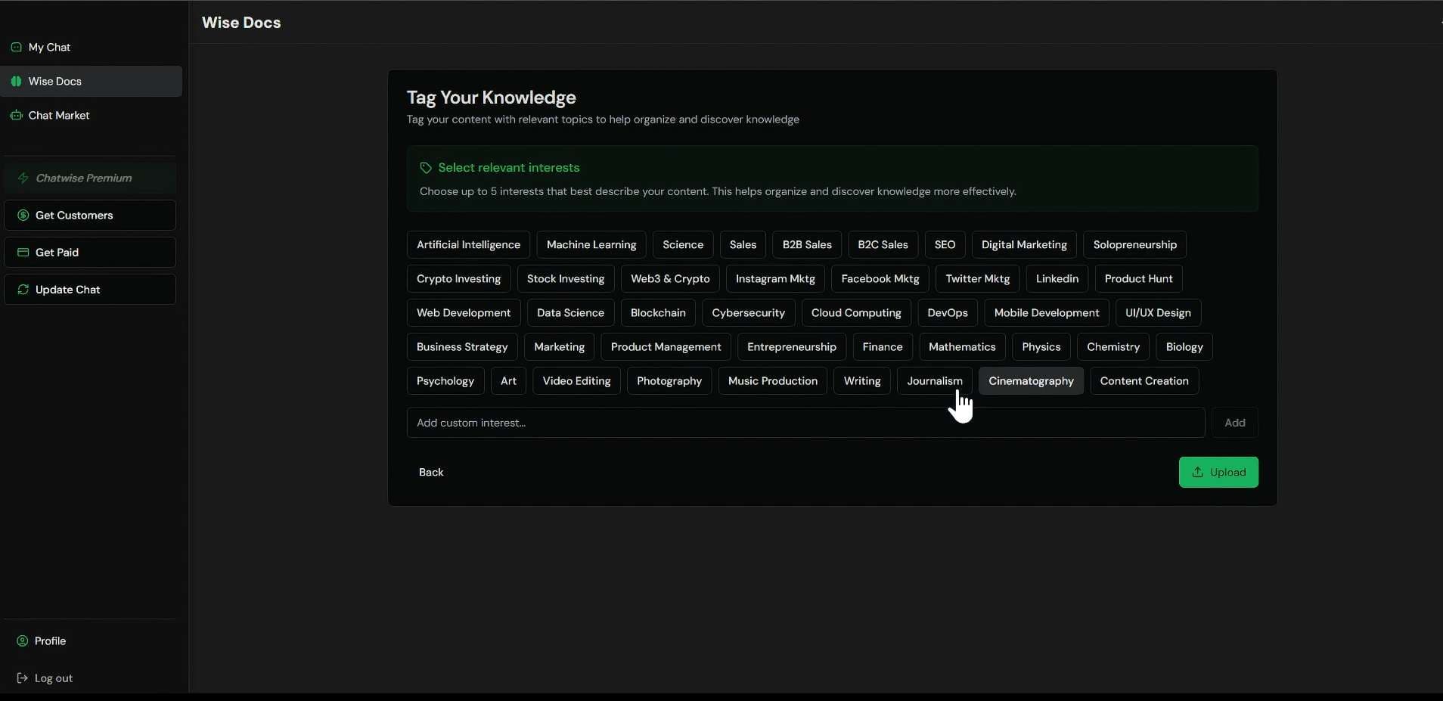Click the Update Chat refresh icon
The height and width of the screenshot is (701, 1443).
point(23,289)
